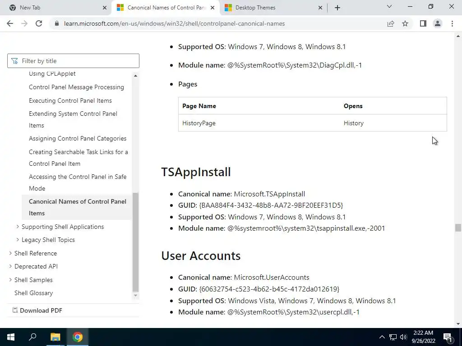The height and width of the screenshot is (346, 462).
Task: Click Download PDF
Action: [37, 310]
